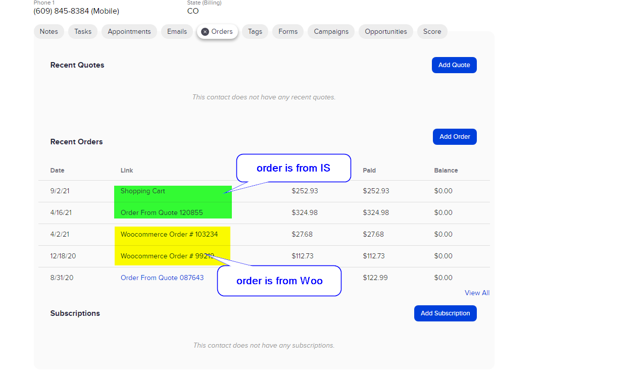Open the Forms tab

click(288, 31)
